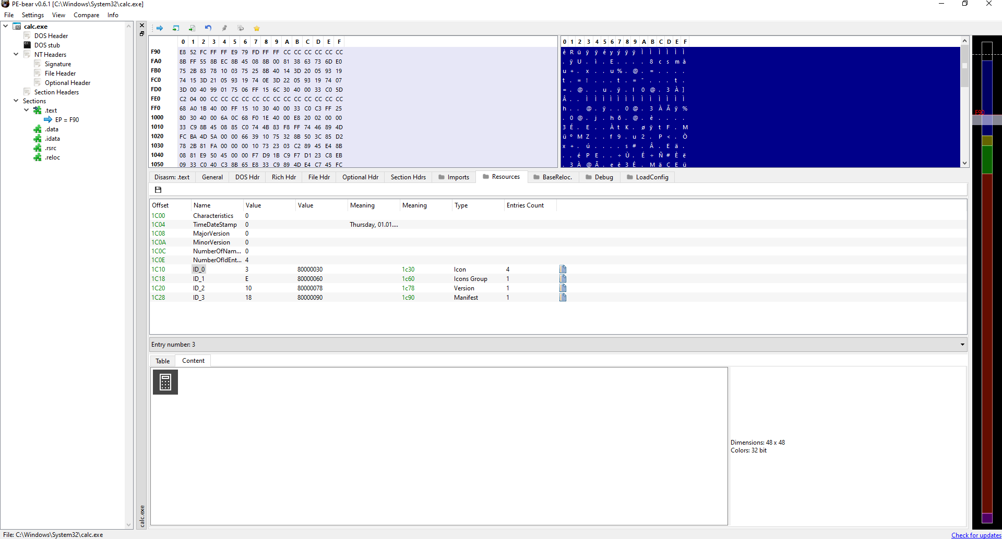
Task: Click the save floppy icon above resource table
Action: tap(158, 190)
